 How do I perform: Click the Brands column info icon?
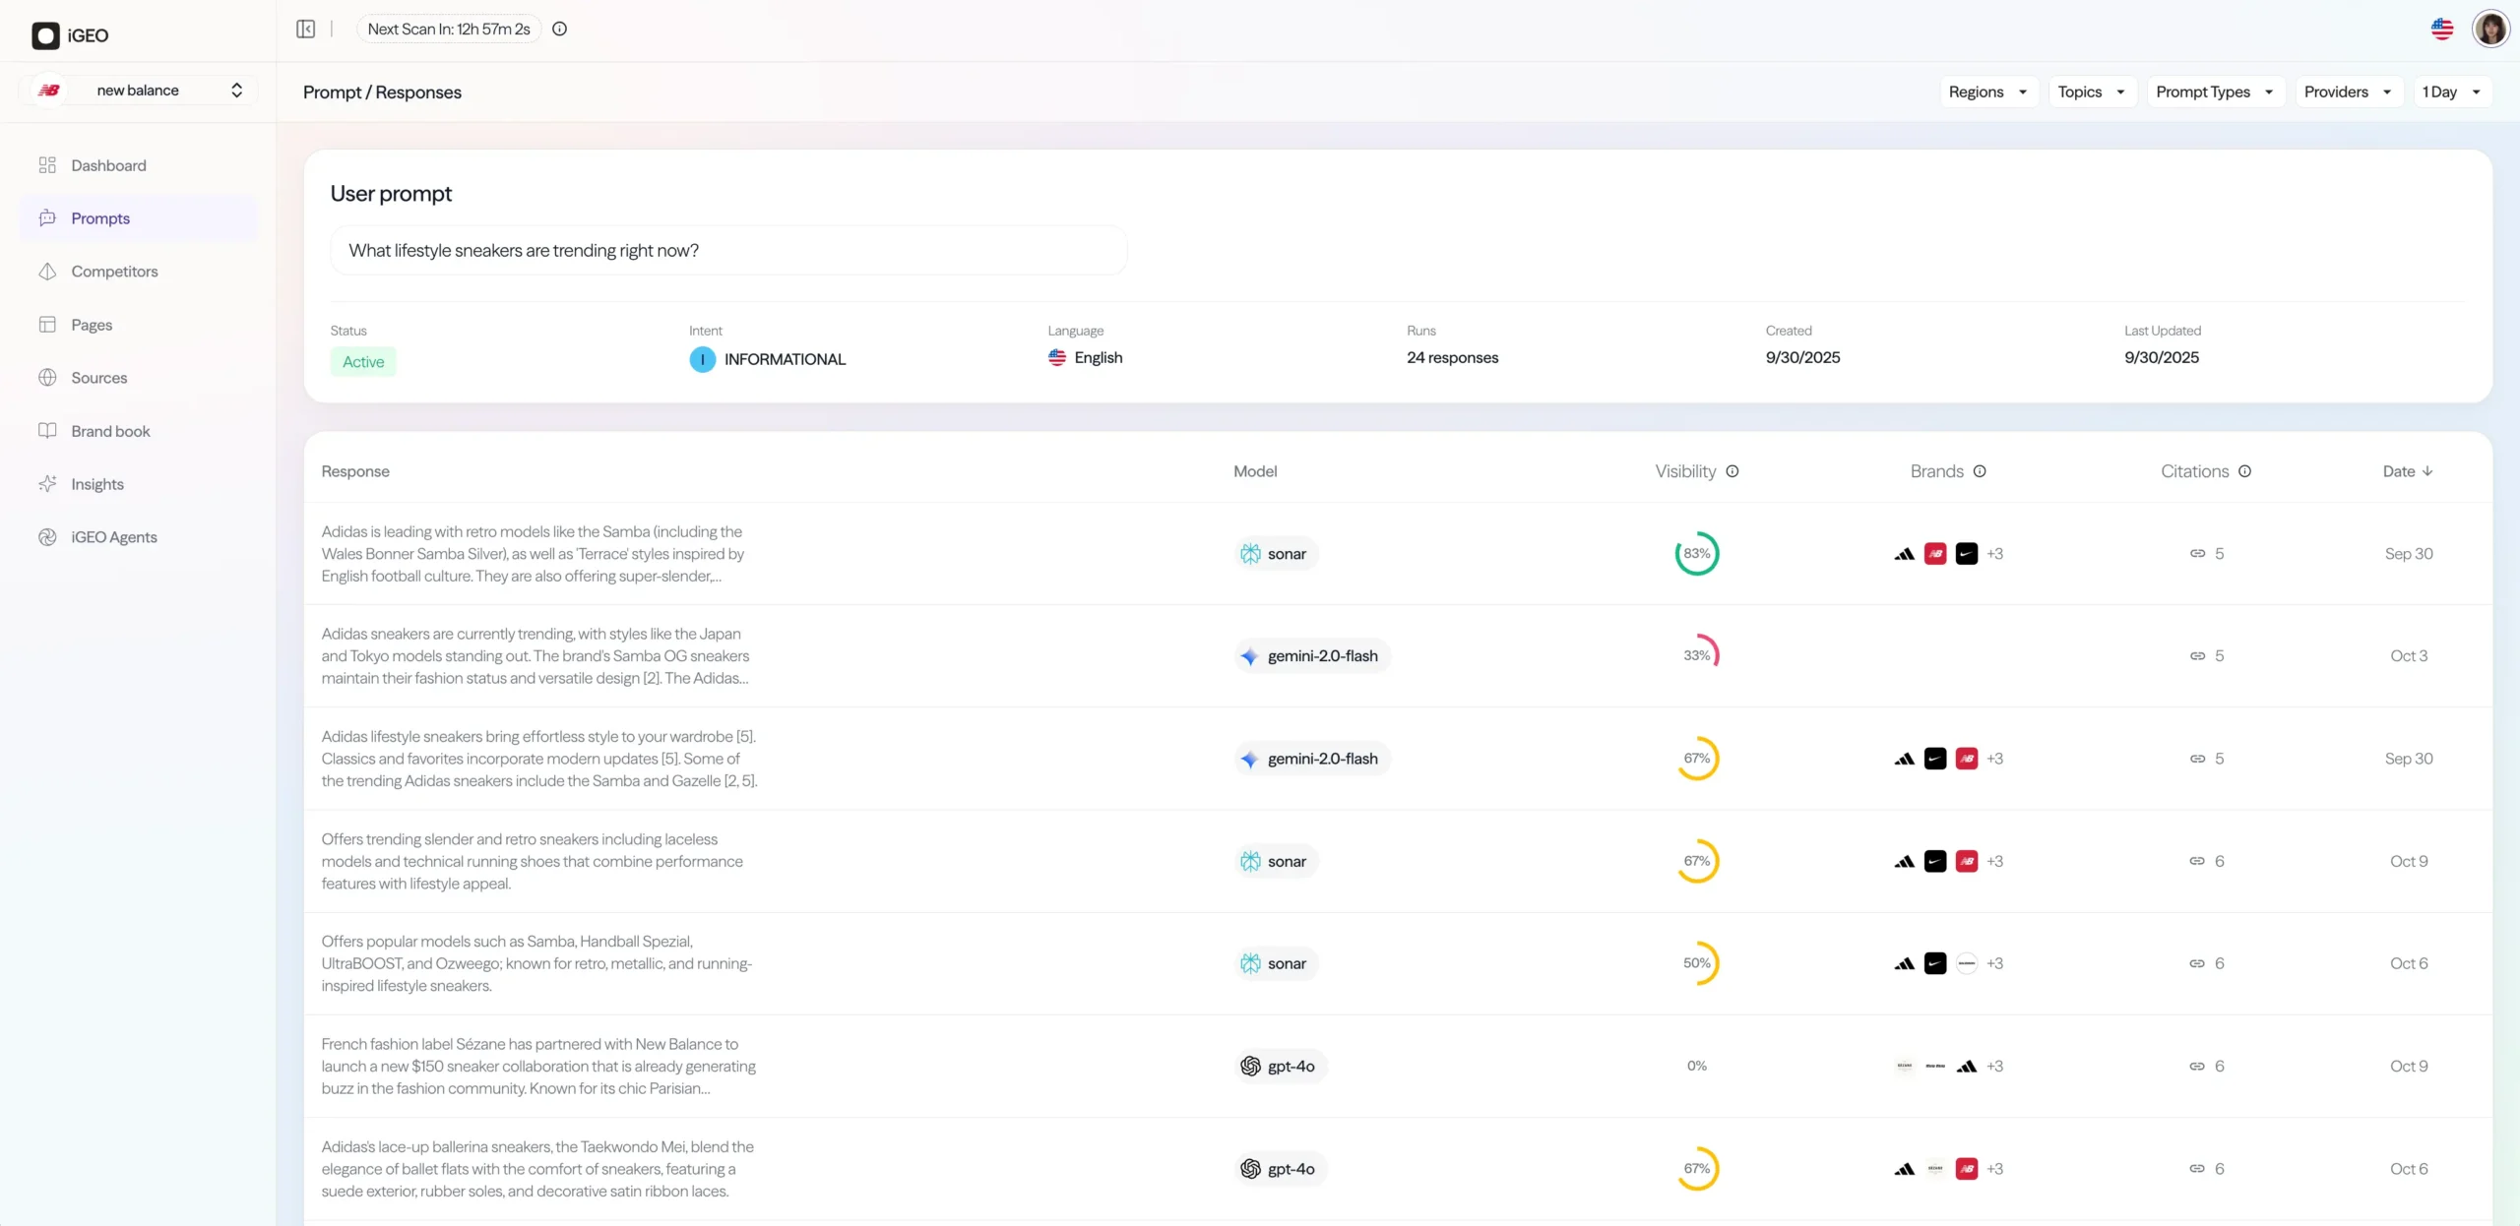coord(1980,471)
